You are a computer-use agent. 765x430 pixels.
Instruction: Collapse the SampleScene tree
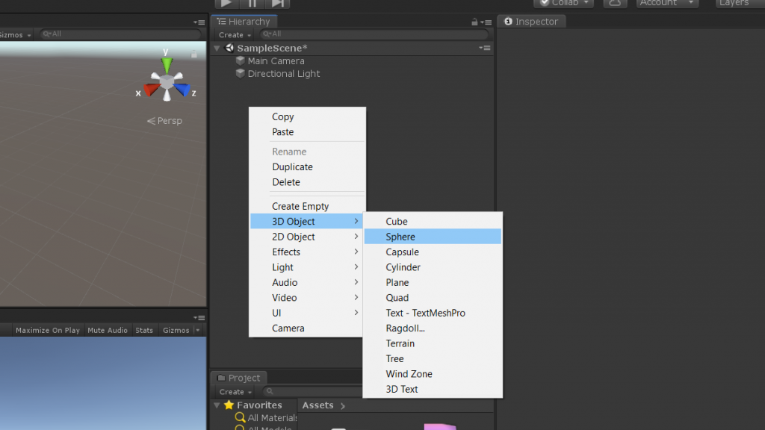tap(217, 49)
